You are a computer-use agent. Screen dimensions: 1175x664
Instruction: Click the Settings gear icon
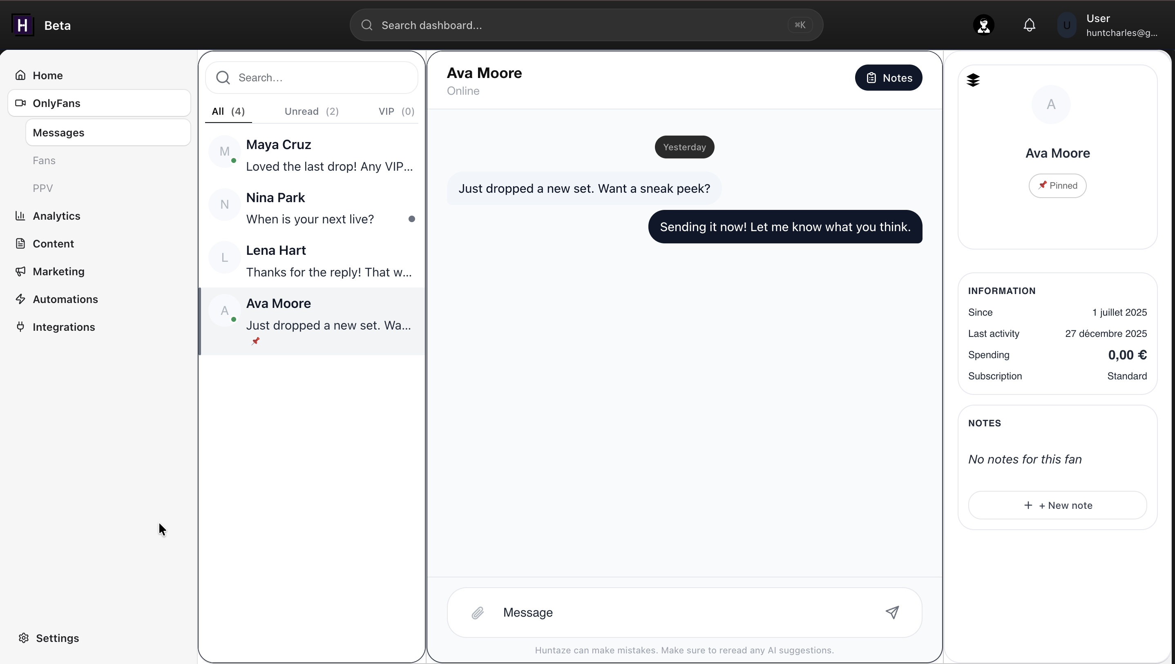pos(24,638)
